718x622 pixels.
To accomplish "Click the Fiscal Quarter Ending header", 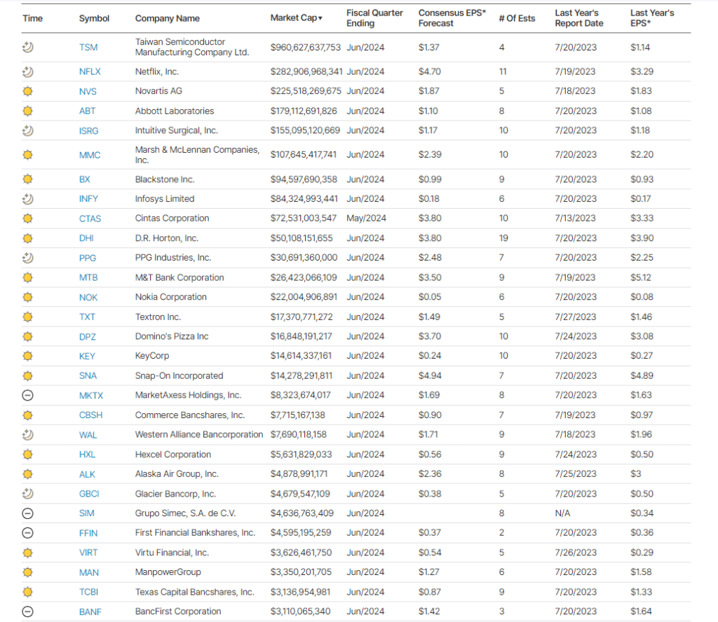I will 374,18.
